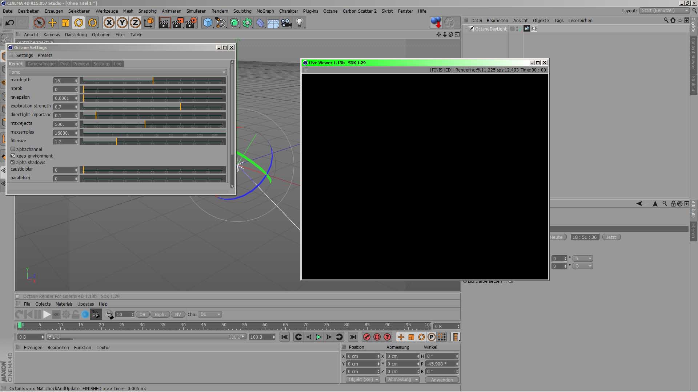Toggle the X axis lock icon
The image size is (698, 392).
[109, 23]
